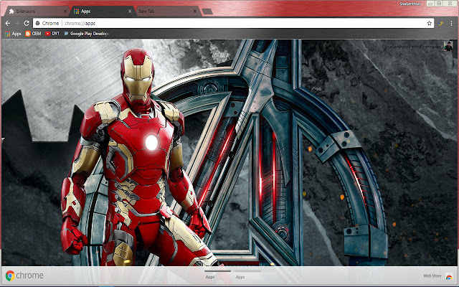459x287 pixels.
Task: Open the Apps shortcut in bookmarks bar
Action: (x=13, y=34)
